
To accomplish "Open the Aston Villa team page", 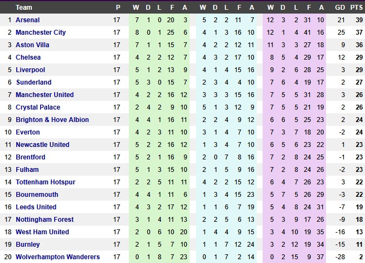I will pyautogui.click(x=33, y=45).
